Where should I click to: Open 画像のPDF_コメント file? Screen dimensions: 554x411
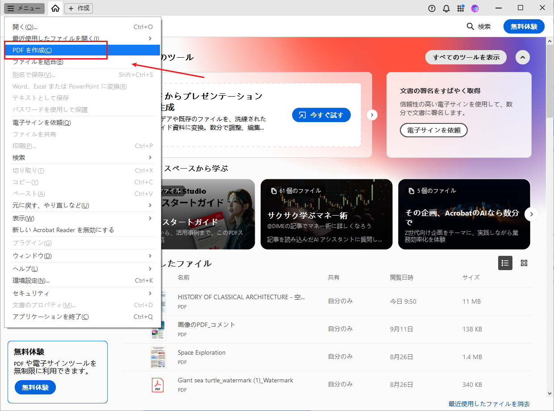pos(206,325)
